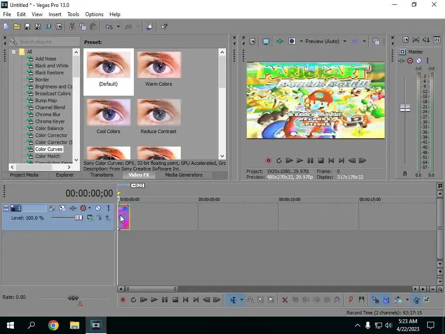The height and width of the screenshot is (334, 445).
Task: Select the Zoom Edit tool
Action: [x=271, y=300]
